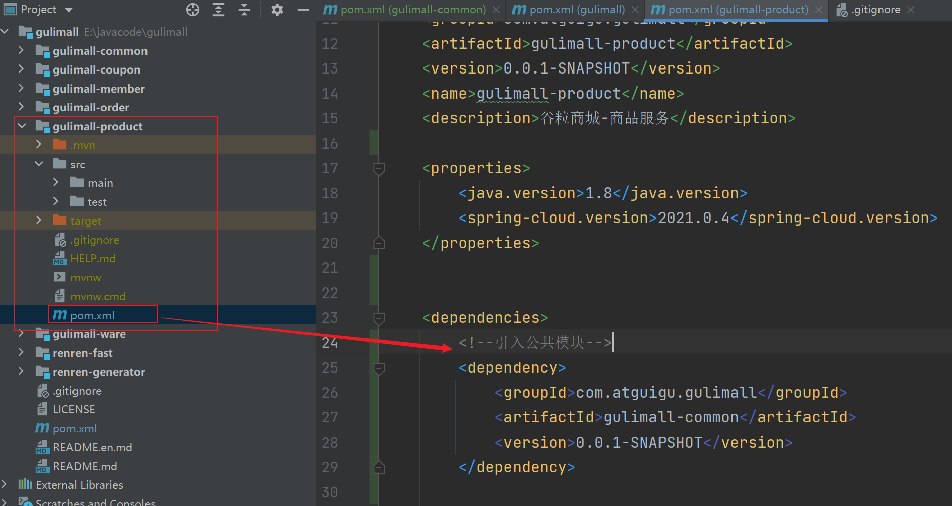Screen dimensions: 952x506
Task: Expand the gulimall-order module
Action: (21, 107)
